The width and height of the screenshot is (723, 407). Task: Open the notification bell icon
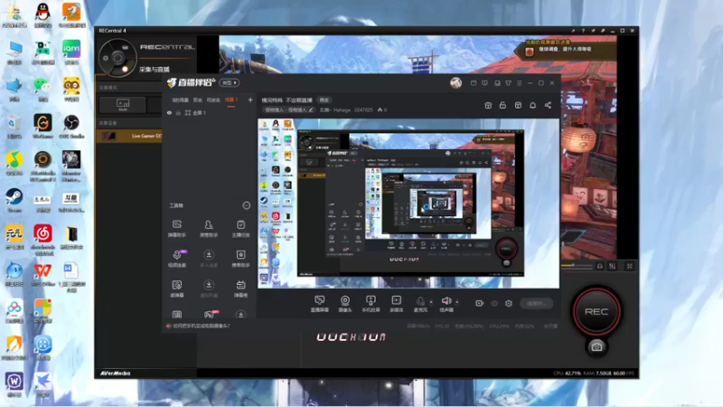pyautogui.click(x=533, y=106)
